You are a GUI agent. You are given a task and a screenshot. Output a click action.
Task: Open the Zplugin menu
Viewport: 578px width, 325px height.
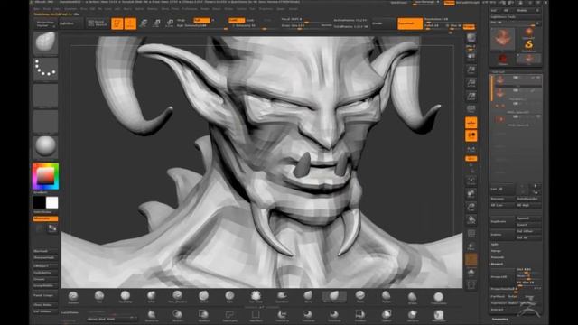point(281,8)
